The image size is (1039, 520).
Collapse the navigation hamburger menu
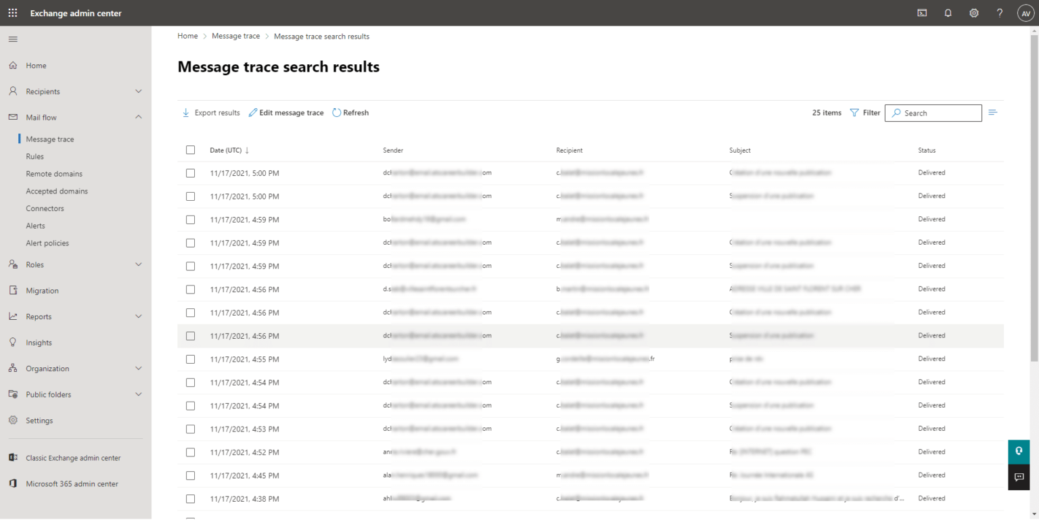(13, 39)
